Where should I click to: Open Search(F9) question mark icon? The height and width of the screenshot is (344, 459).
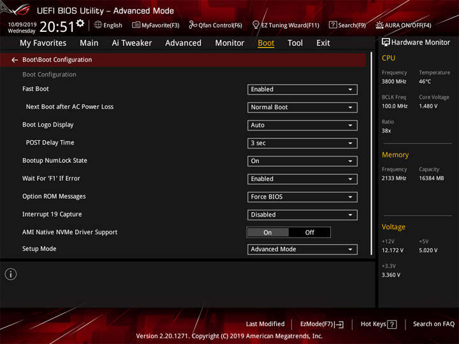(333, 25)
